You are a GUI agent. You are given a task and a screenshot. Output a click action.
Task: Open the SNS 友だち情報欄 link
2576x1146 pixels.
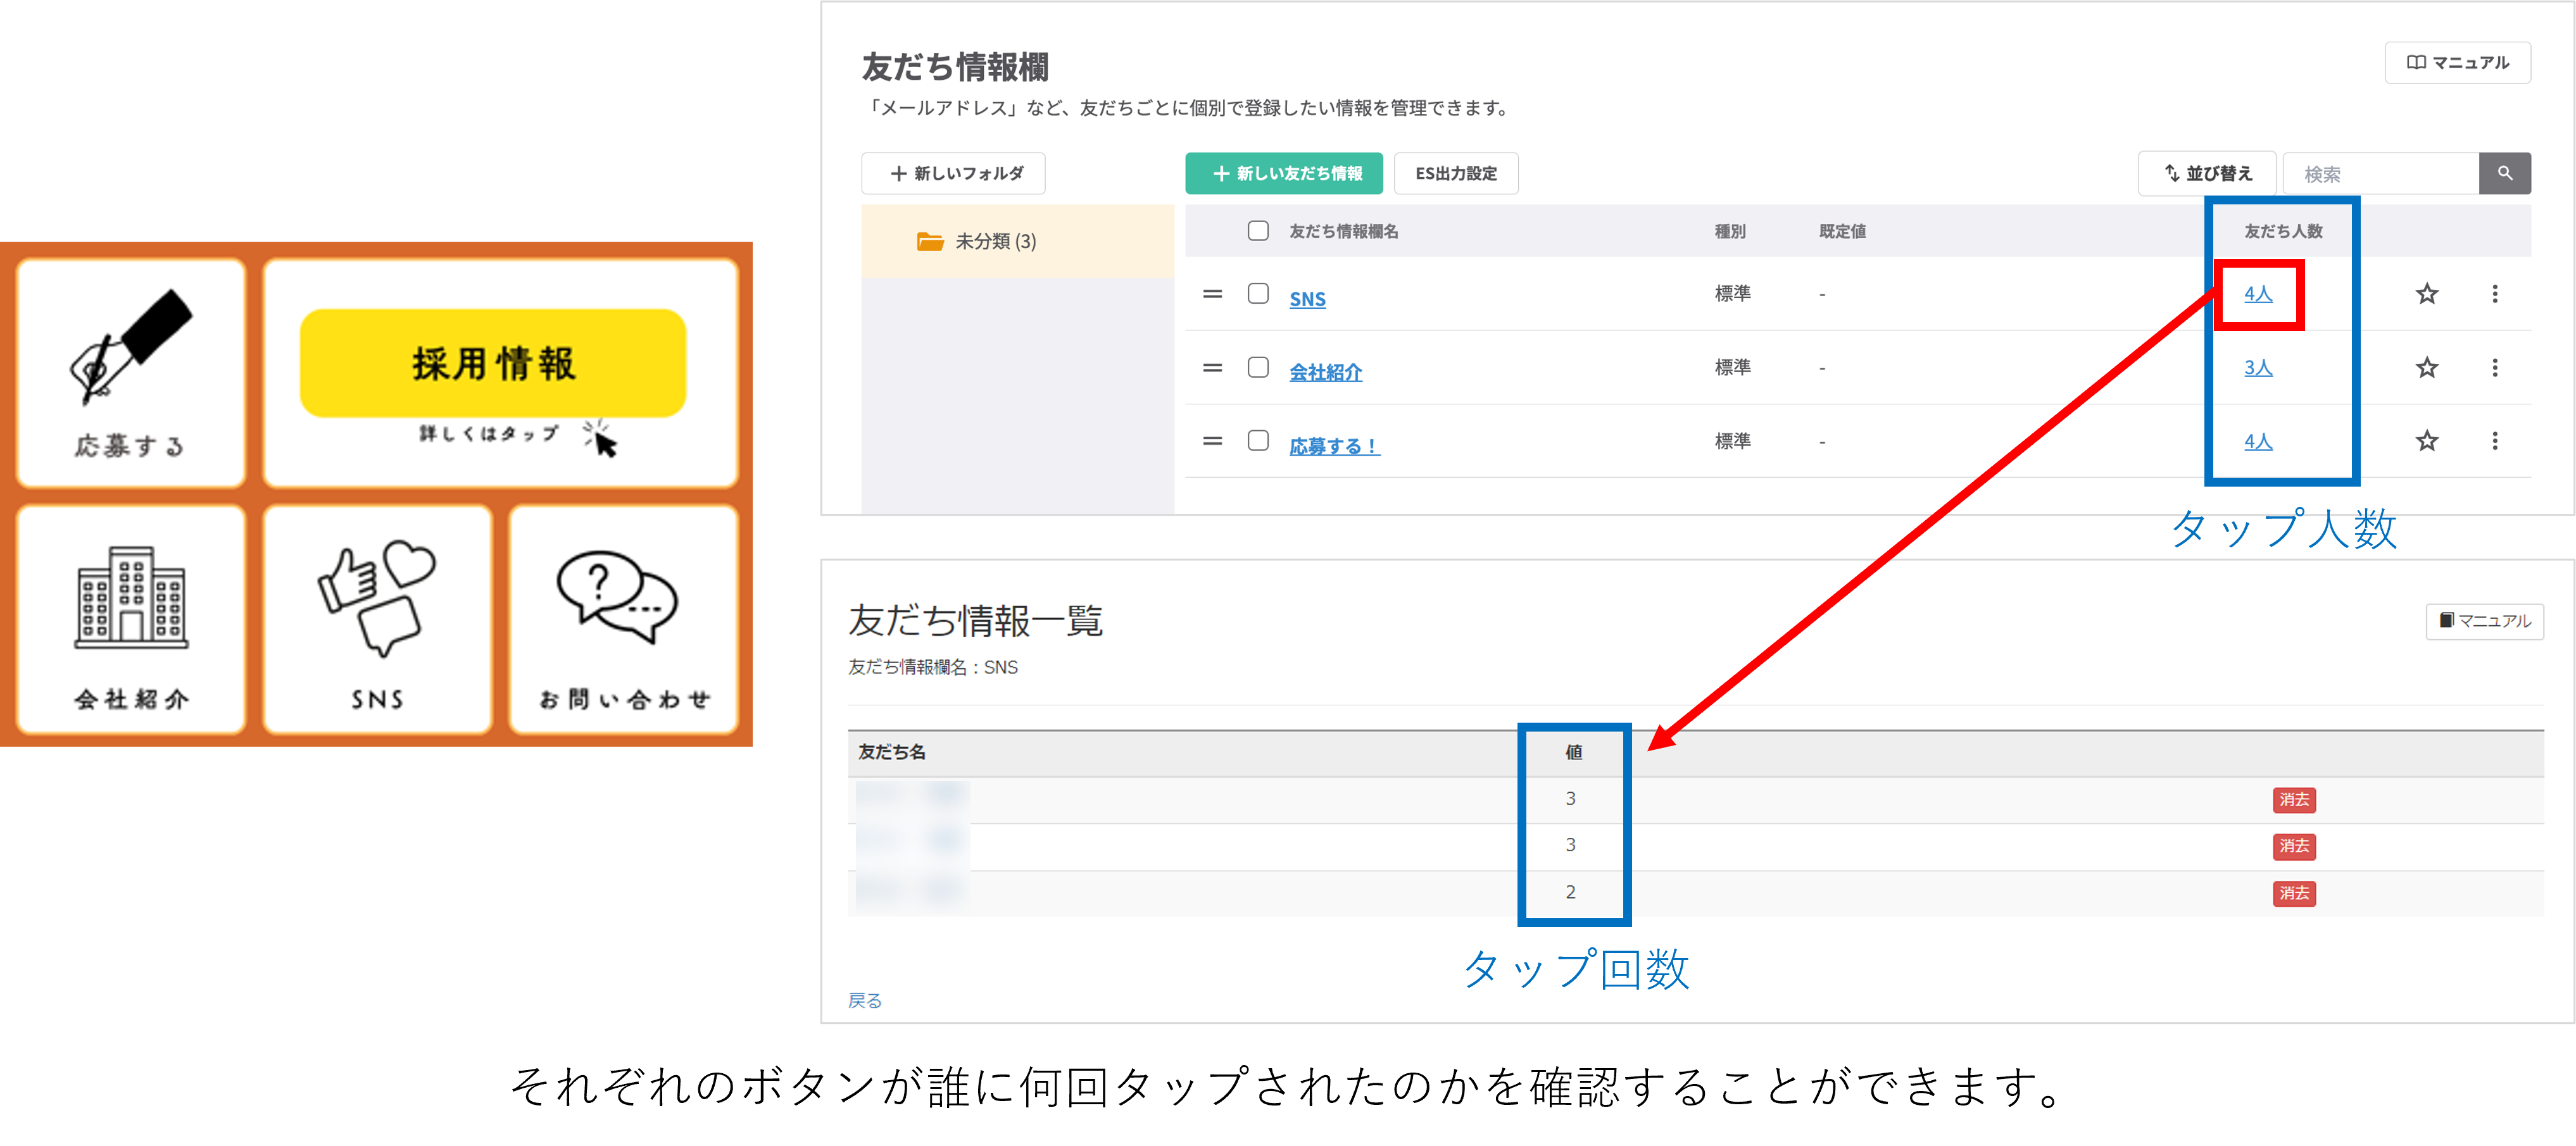pyautogui.click(x=1307, y=298)
